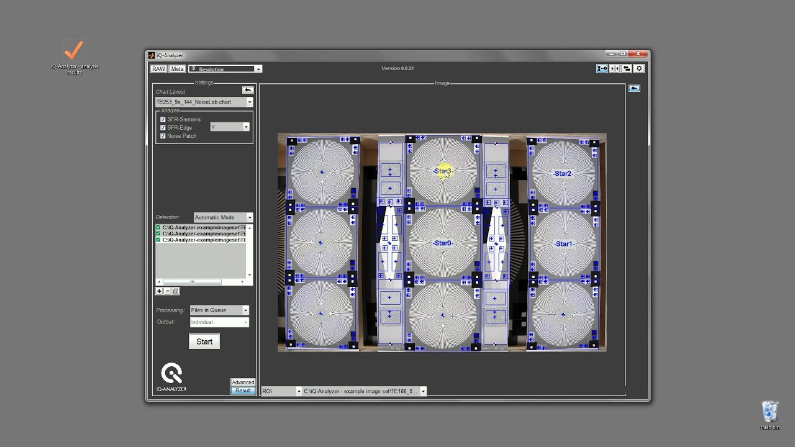Click the Detection label
Image resolution: width=795 pixels, height=447 pixels.
click(x=168, y=217)
